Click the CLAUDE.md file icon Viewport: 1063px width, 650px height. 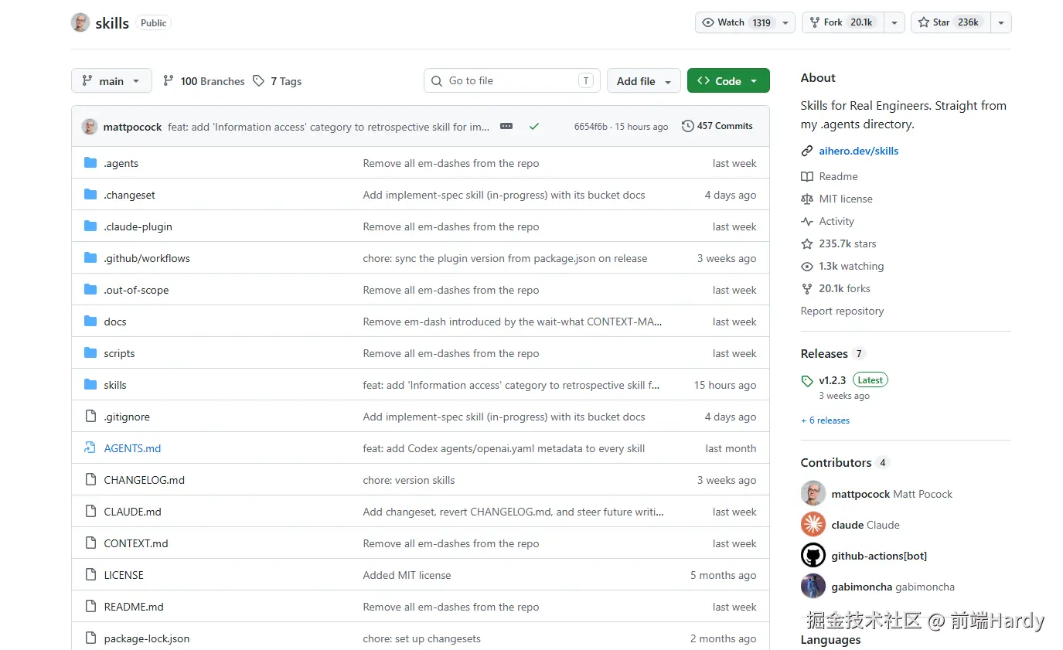click(90, 512)
